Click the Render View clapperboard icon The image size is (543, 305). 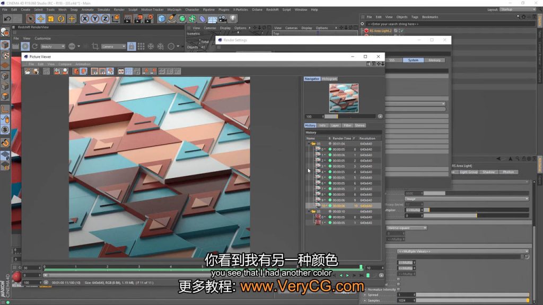click(x=127, y=19)
